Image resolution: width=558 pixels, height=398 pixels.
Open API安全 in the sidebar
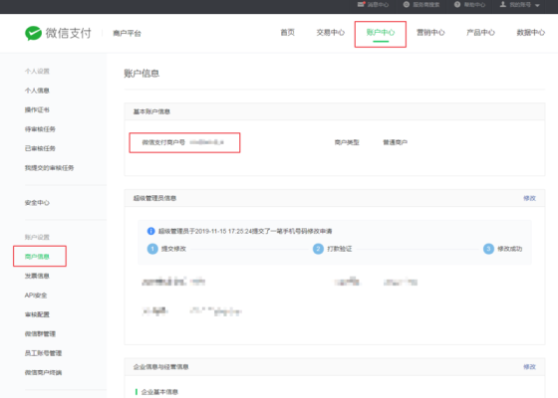(36, 296)
